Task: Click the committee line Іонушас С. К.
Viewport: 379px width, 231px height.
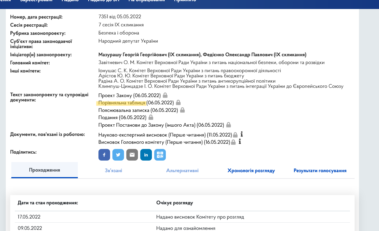Action: (x=190, y=70)
